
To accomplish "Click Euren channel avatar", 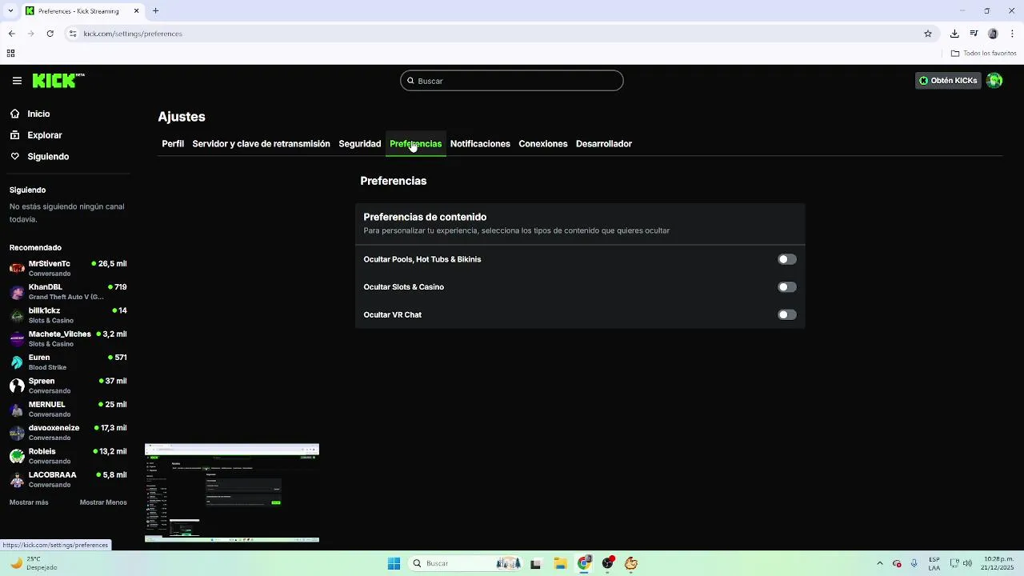I will (17, 362).
